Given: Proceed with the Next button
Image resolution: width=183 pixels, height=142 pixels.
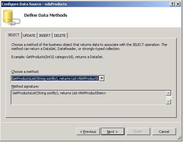Looking at the screenshot, I should (113, 132).
